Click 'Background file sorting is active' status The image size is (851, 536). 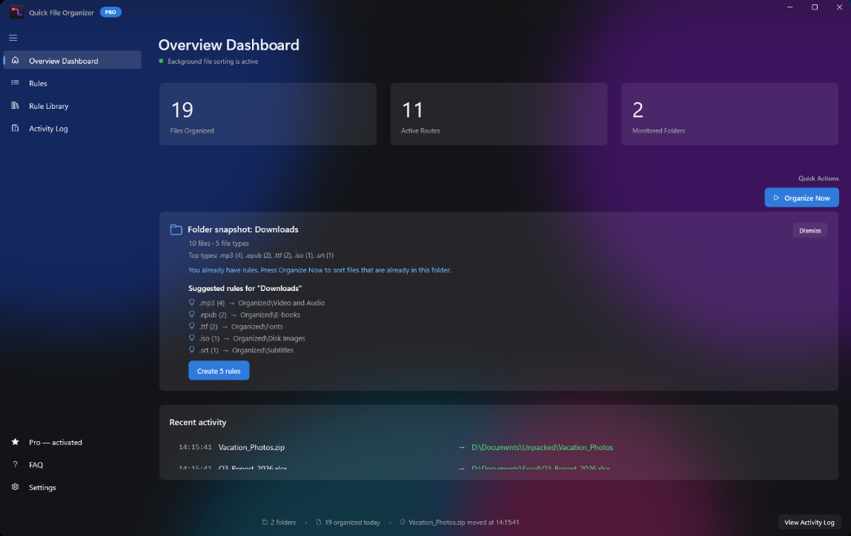coord(213,61)
